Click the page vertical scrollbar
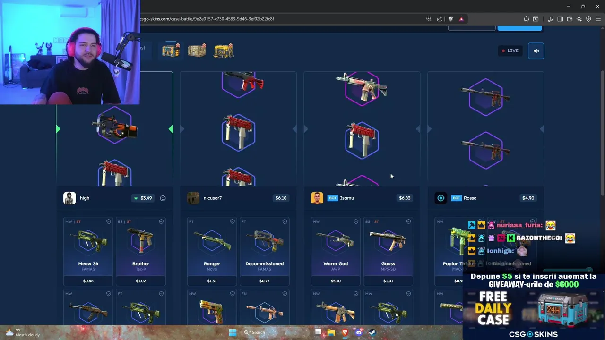 (602, 132)
